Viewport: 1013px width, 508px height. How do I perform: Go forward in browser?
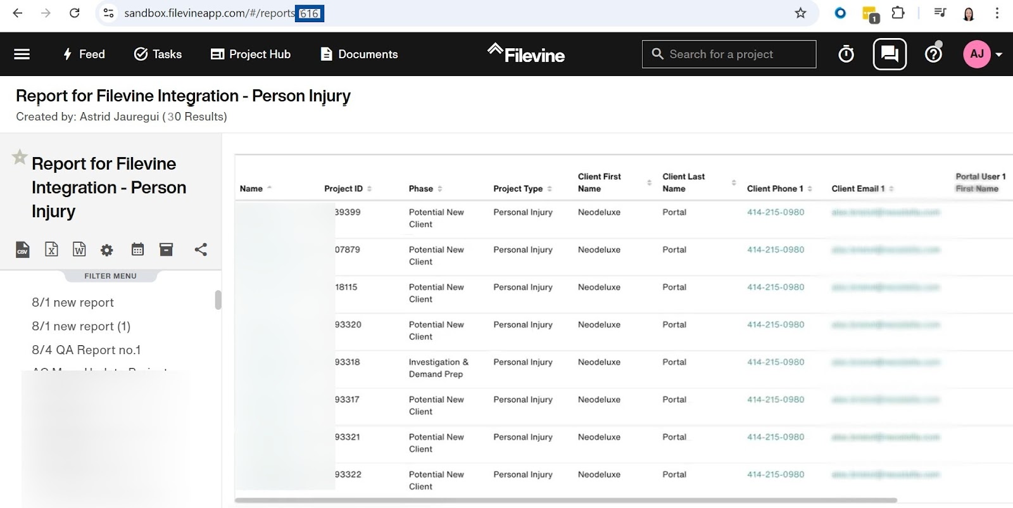(46, 13)
